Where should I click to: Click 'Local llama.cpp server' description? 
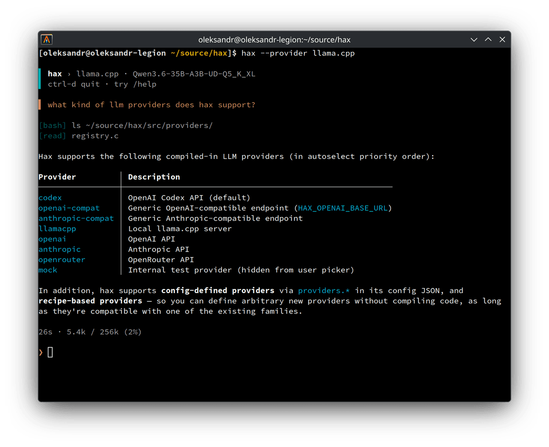point(179,229)
